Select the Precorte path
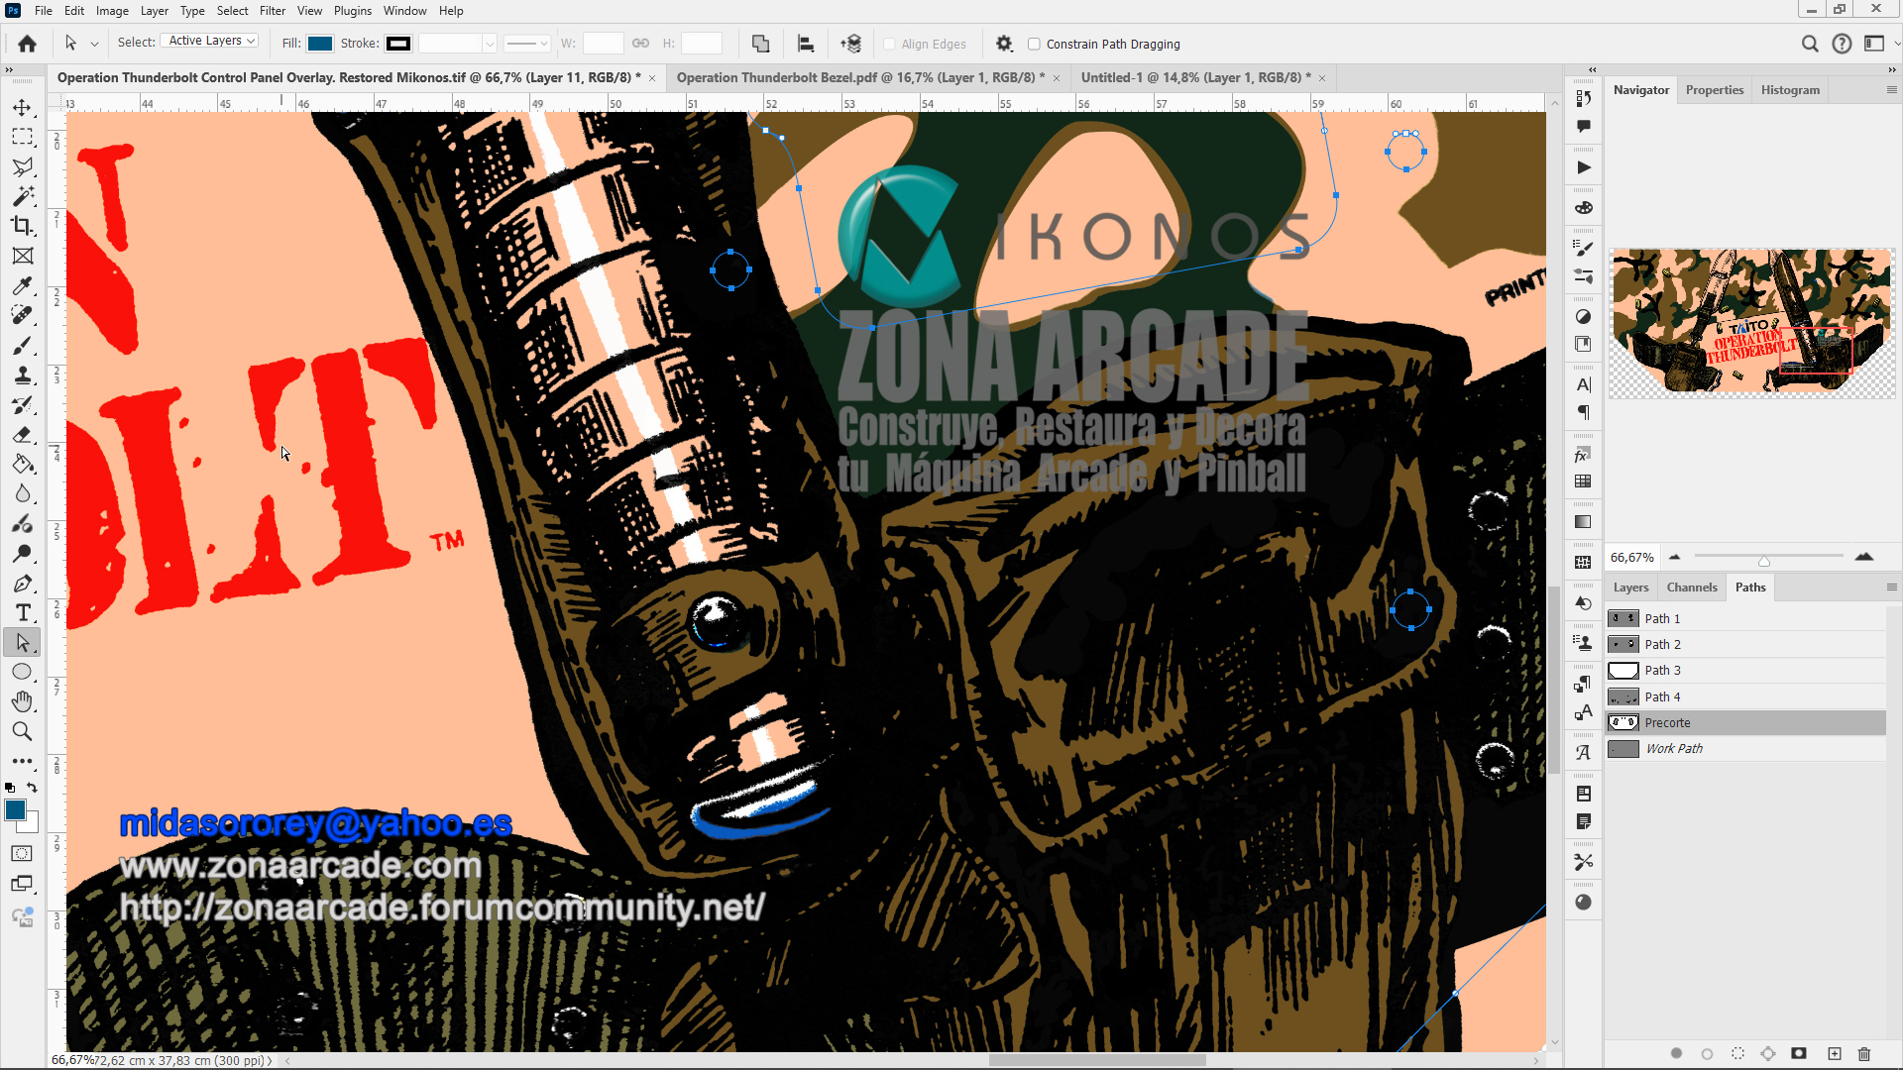The width and height of the screenshot is (1903, 1070). coord(1667,723)
